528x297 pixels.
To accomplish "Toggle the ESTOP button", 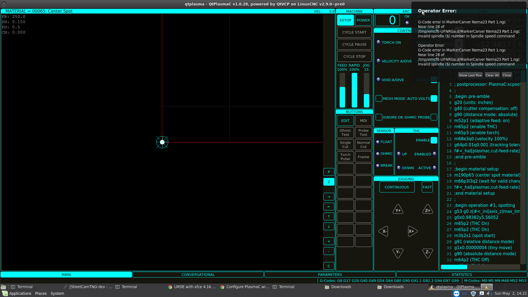I will tap(345, 20).
